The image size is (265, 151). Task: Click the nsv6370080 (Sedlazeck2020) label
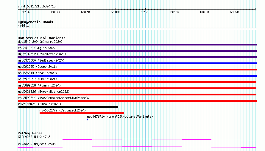pos(41,60)
